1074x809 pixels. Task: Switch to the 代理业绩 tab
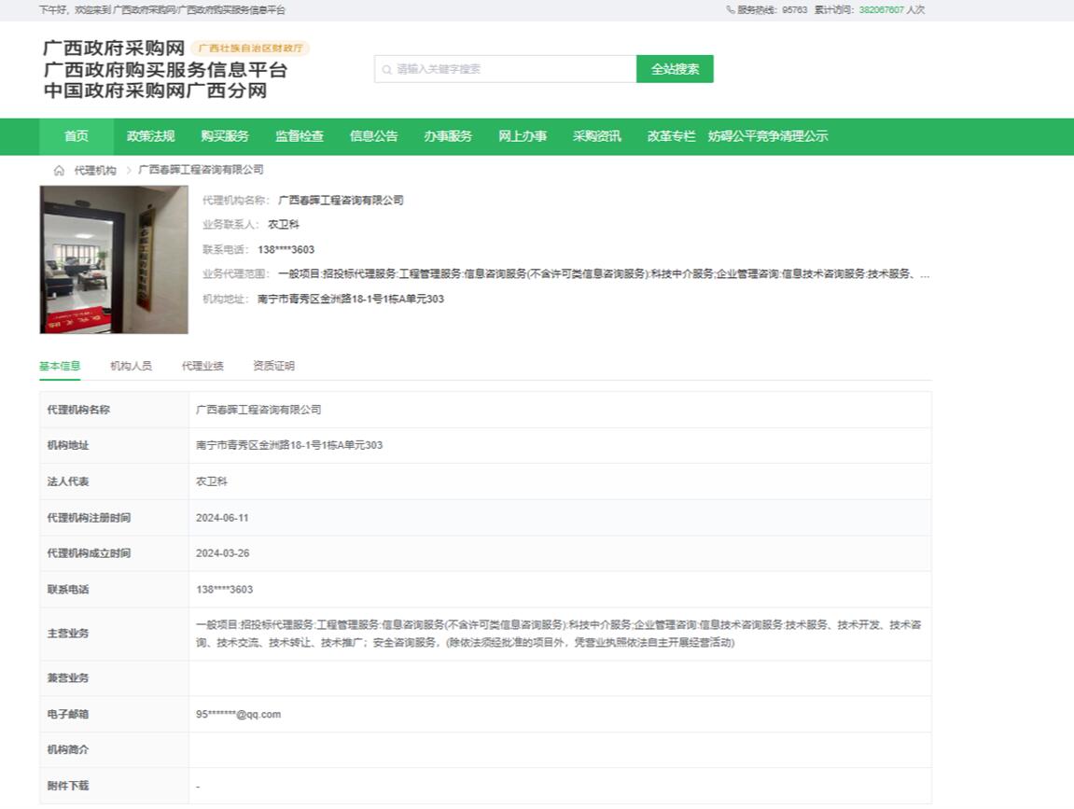tap(202, 366)
